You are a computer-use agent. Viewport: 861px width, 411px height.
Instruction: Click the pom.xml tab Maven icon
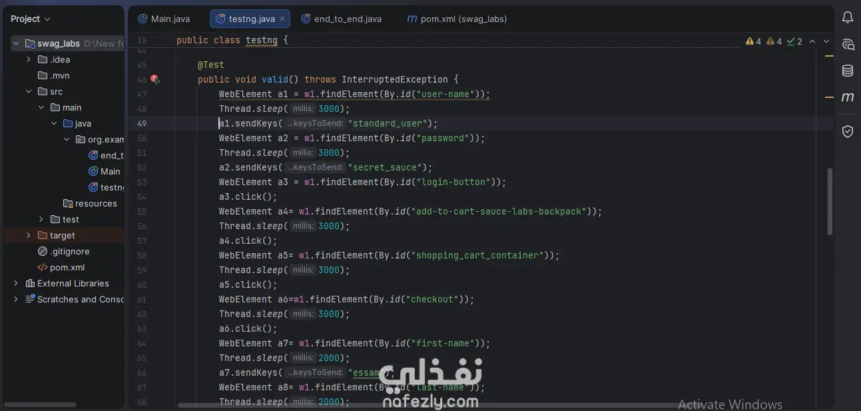pos(412,19)
